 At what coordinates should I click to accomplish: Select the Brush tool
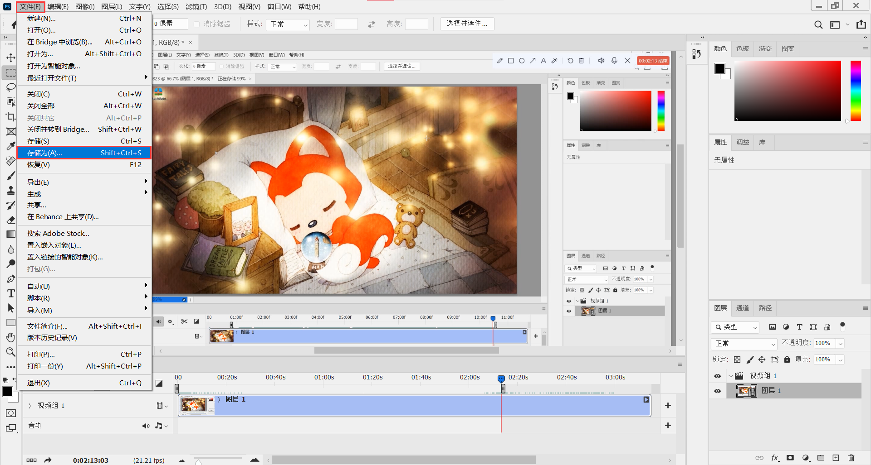click(x=11, y=176)
